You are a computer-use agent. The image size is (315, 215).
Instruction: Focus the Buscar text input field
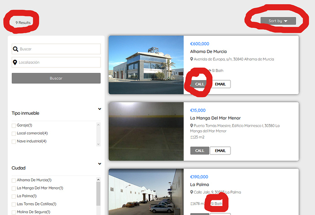coord(56,49)
